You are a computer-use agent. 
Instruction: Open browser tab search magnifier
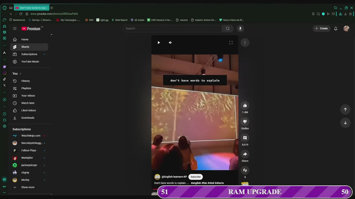point(335,8)
